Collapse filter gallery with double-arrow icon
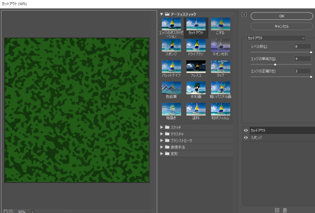Screen dimensions: 315x213 point(244,14)
